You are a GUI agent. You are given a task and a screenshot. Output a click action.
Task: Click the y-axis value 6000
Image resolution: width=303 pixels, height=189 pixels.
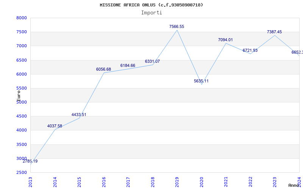click(x=22, y=74)
